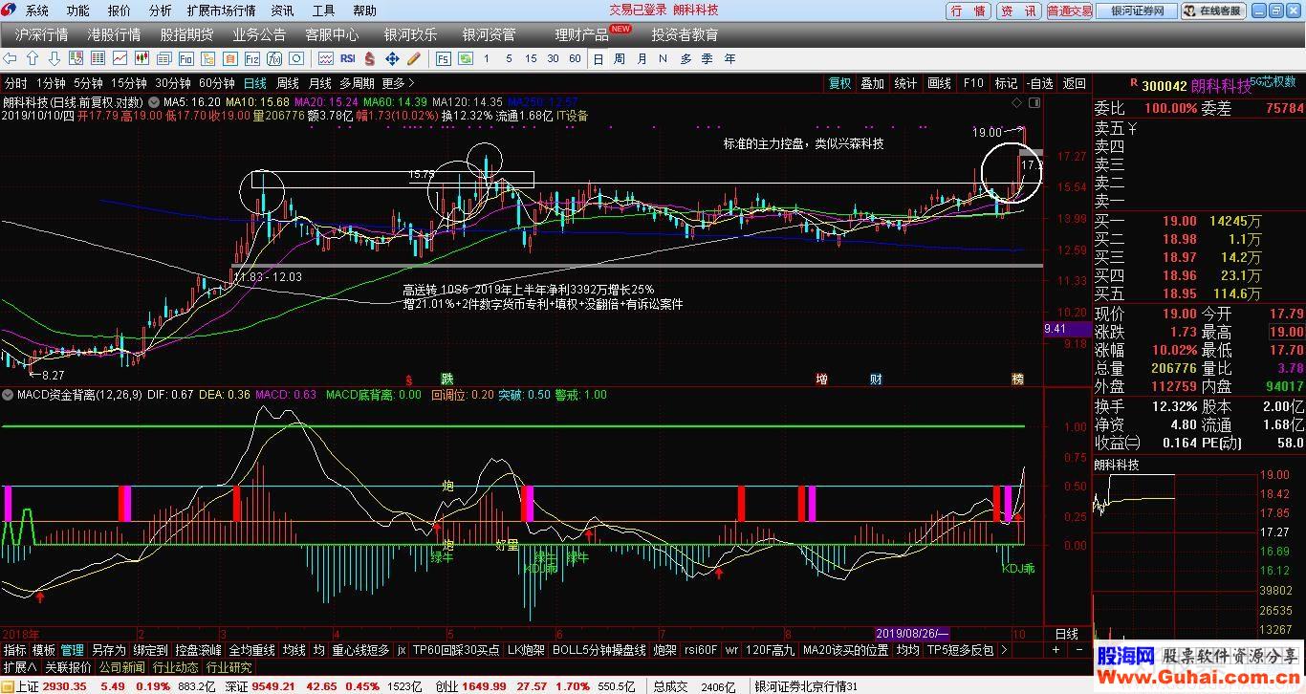Click the + zoom button near 日线
Screen dimensions: 1306x694
click(x=1056, y=650)
